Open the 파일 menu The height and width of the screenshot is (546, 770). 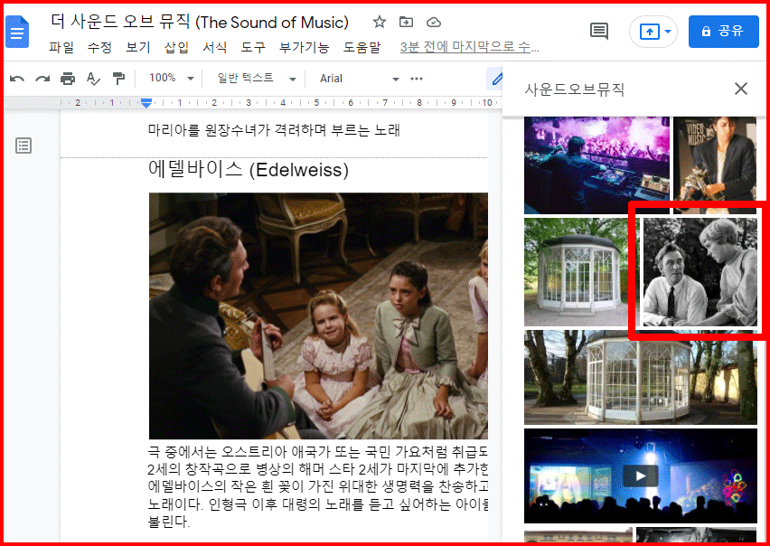tap(61, 47)
